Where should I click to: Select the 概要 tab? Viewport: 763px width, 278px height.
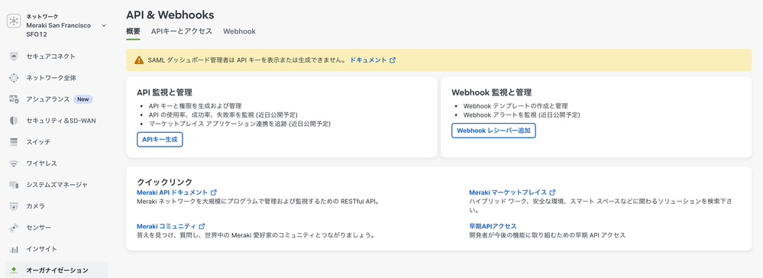[x=134, y=31]
